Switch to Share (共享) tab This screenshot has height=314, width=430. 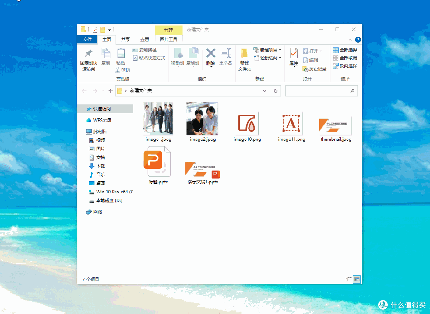pos(125,39)
